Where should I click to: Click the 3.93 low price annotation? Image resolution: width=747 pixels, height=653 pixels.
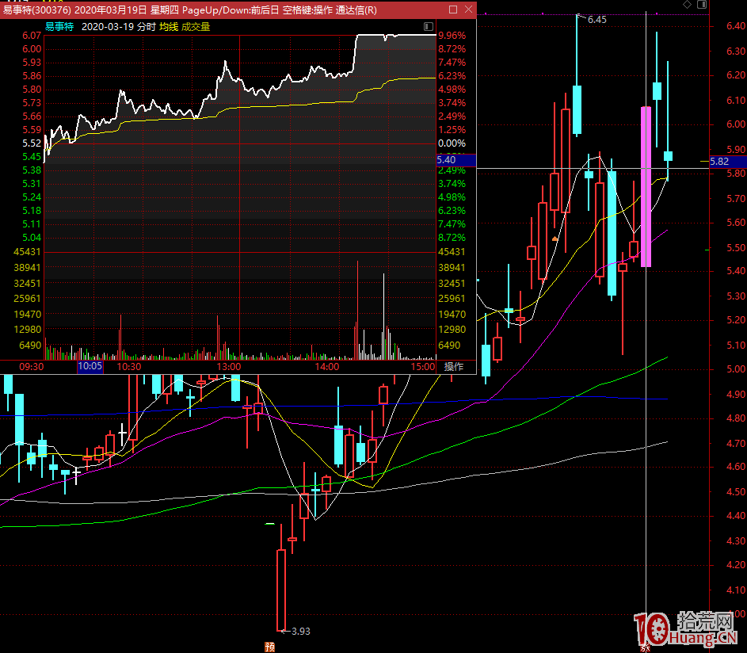(300, 632)
